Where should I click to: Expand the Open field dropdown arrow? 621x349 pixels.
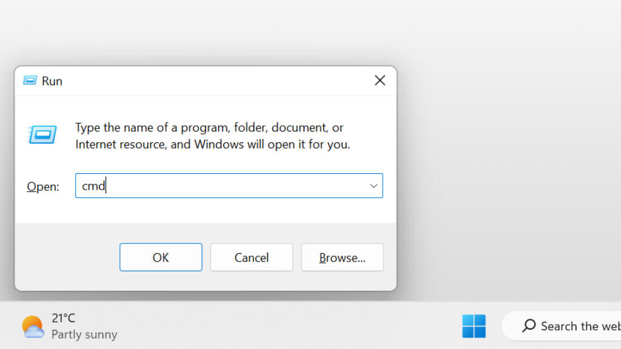(x=374, y=186)
